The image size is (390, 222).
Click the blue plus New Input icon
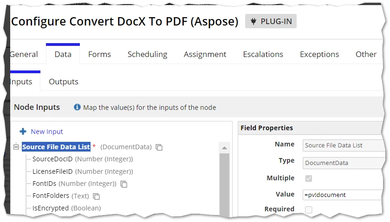(23, 132)
